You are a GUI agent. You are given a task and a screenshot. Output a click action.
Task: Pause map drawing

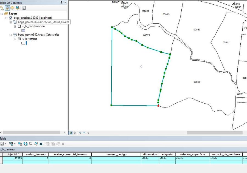[x=84, y=132]
